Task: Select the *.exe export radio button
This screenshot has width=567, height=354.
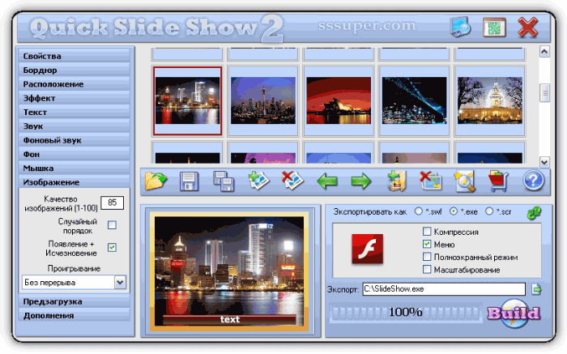Action: click(x=454, y=211)
